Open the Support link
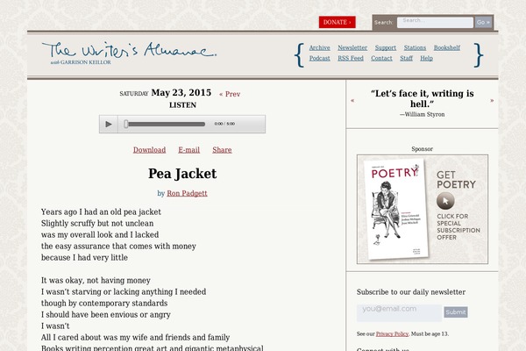This screenshot has height=351, width=526. pos(386,47)
